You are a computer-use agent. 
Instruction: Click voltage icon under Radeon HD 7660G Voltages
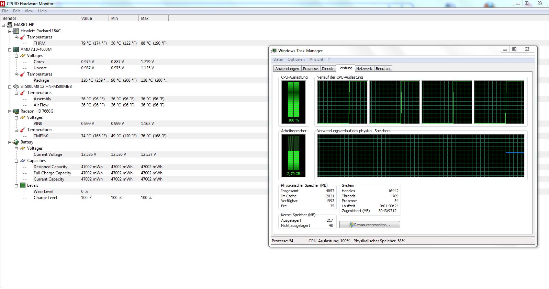23,117
